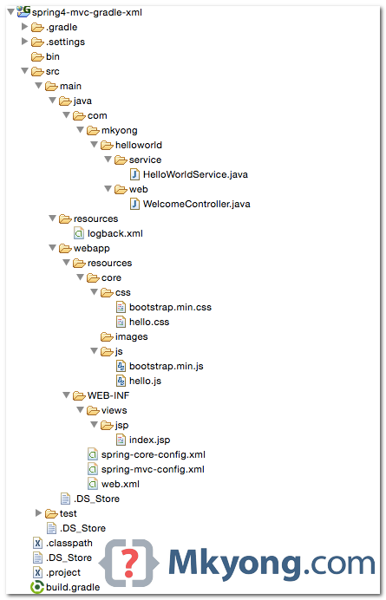Expand the .settings folder arrow
The image size is (386, 600).
(25, 42)
